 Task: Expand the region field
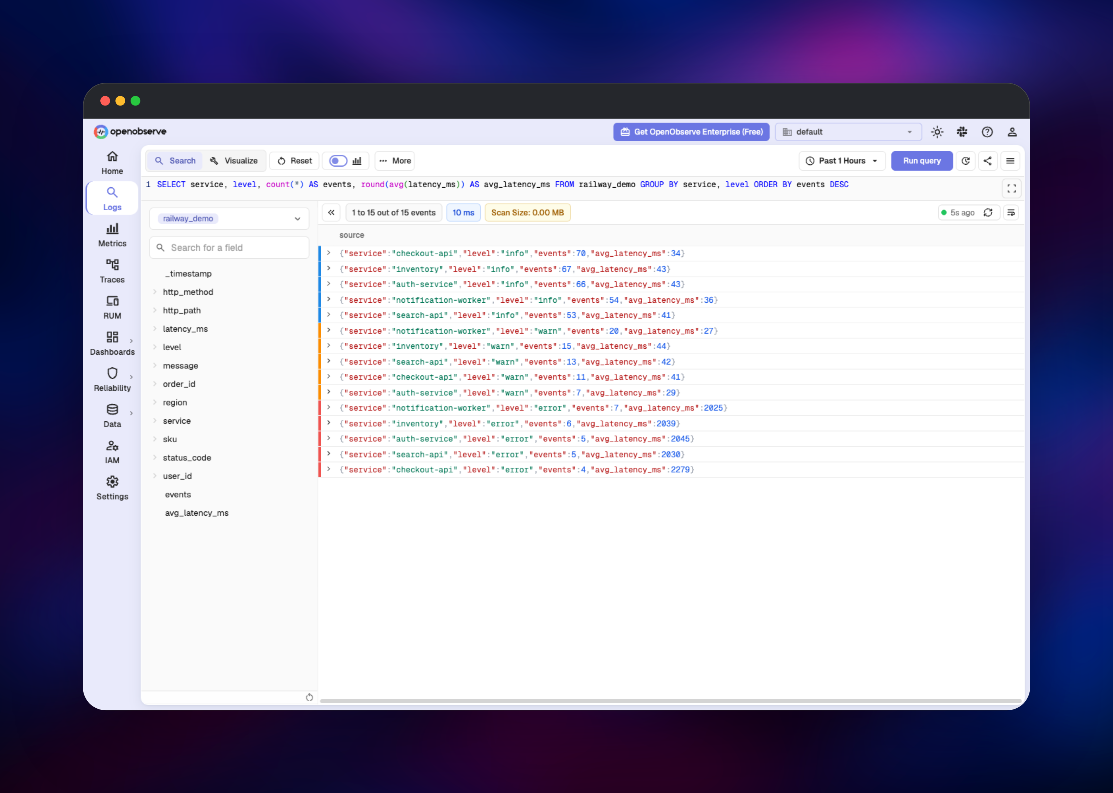[x=154, y=402]
